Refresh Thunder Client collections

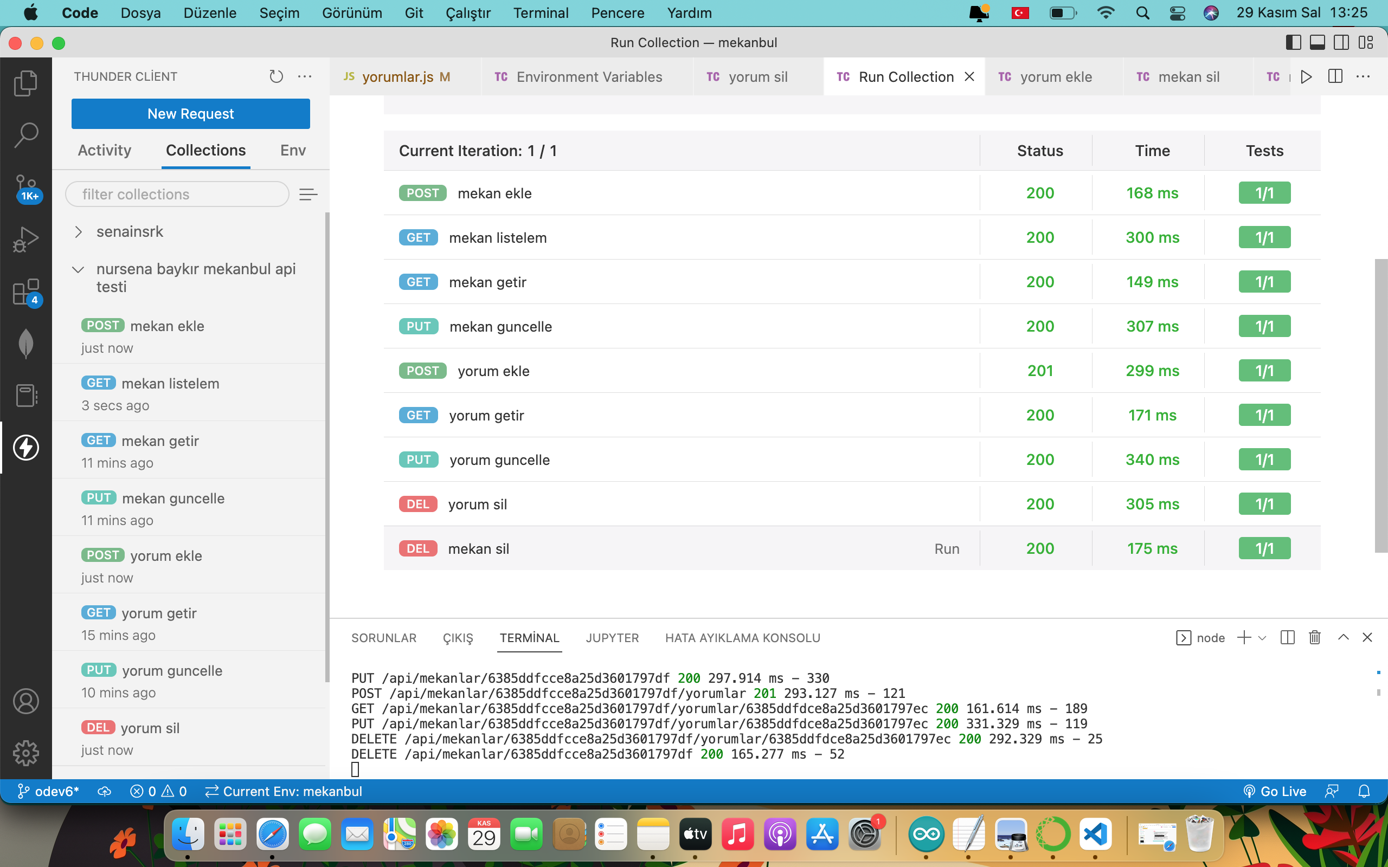pyautogui.click(x=276, y=76)
